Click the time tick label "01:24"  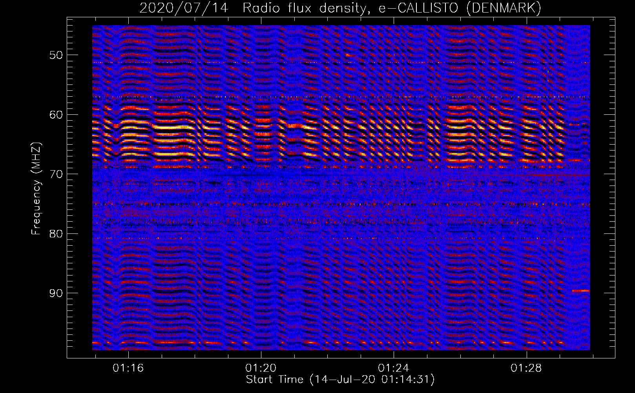click(x=394, y=368)
